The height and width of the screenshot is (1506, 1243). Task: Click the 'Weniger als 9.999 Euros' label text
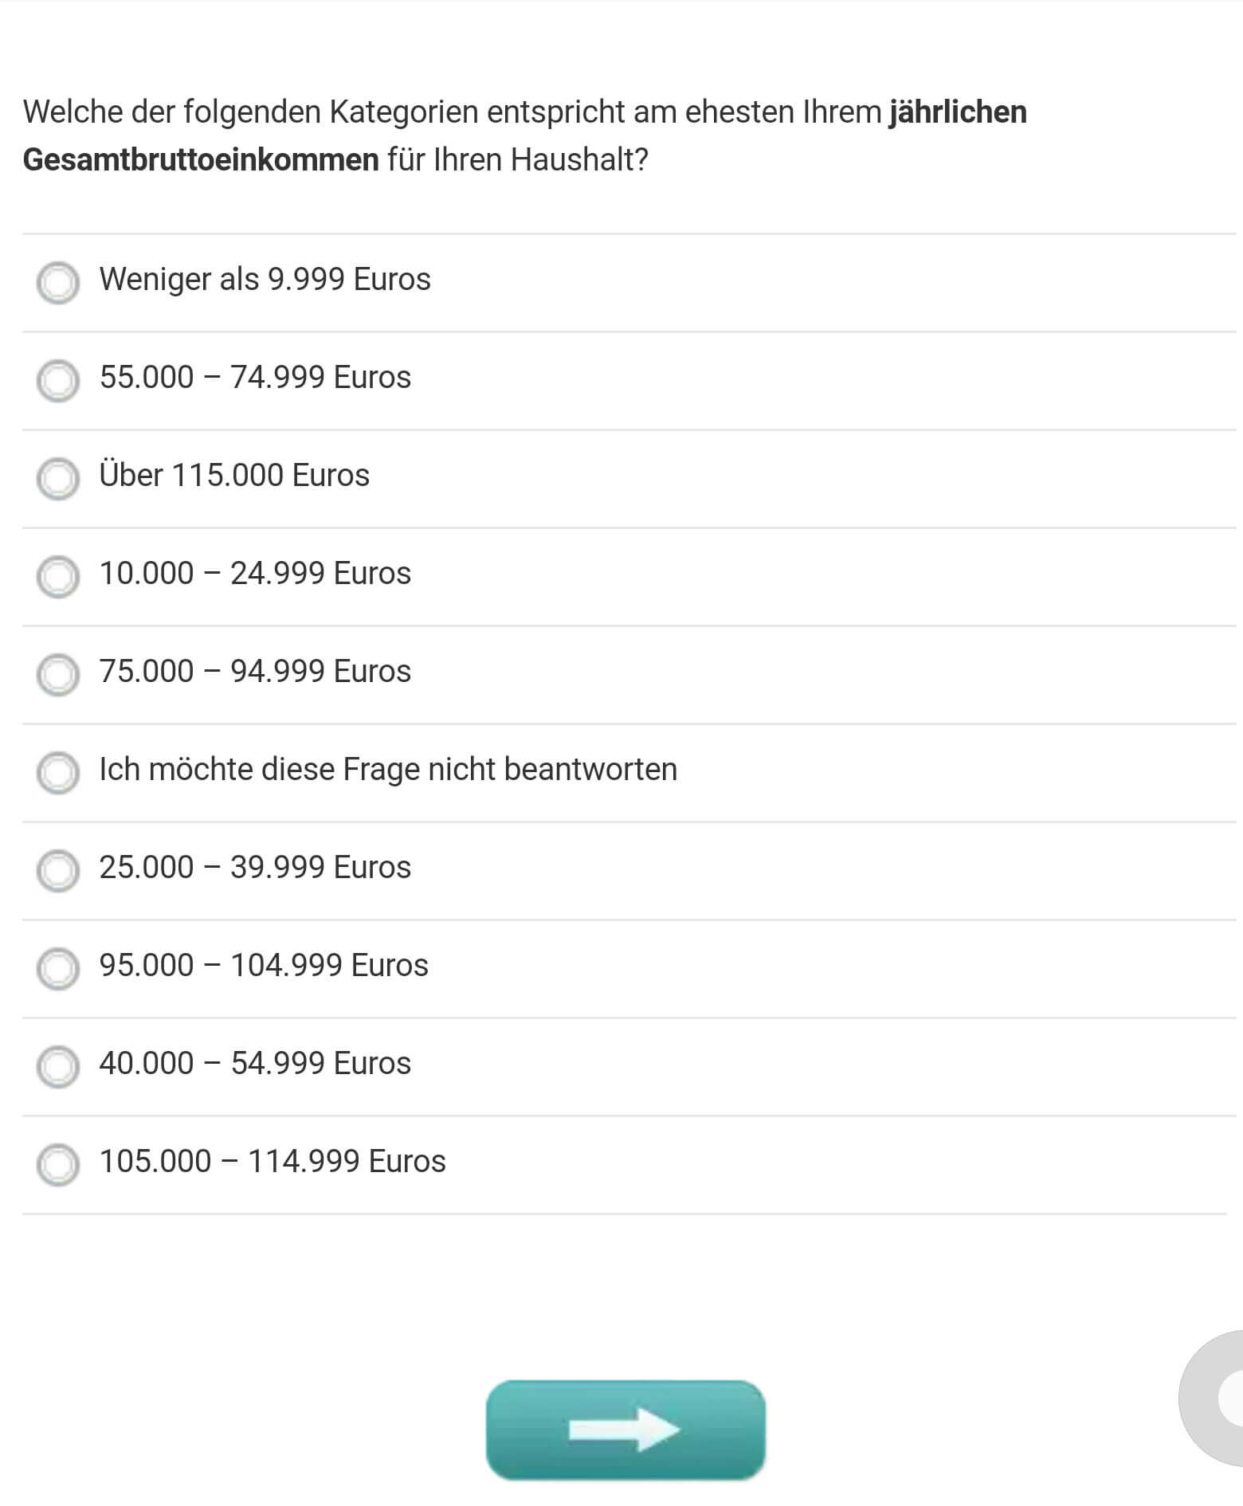tap(265, 280)
